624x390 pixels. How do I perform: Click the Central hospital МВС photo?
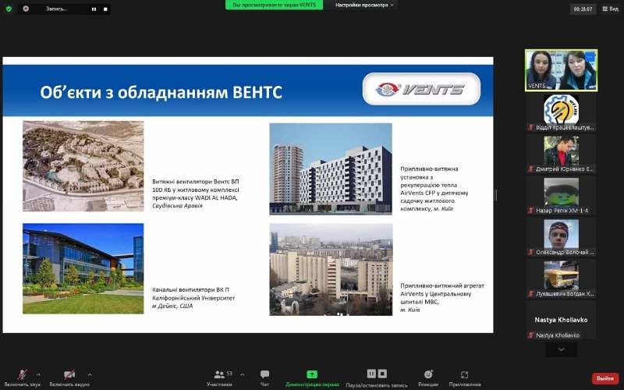coord(331,269)
